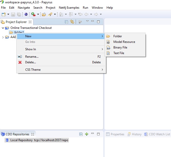Open the Help menu
The width and height of the screenshot is (171, 157).
[x=110, y=8]
